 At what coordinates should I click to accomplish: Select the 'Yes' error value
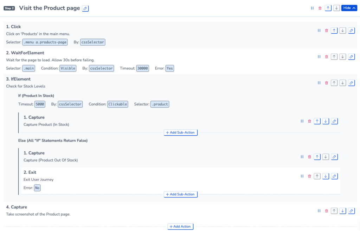170,68
